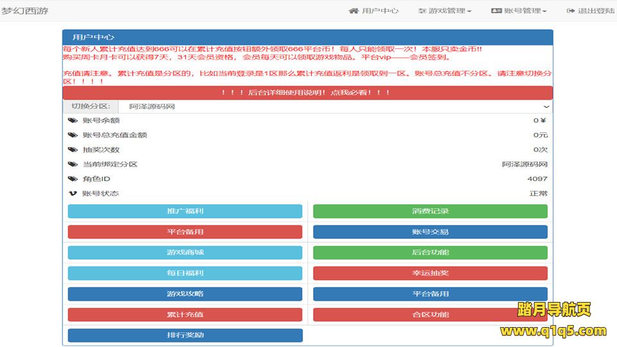
Task: Click the home icon beside 用户中心
Action: (353, 11)
